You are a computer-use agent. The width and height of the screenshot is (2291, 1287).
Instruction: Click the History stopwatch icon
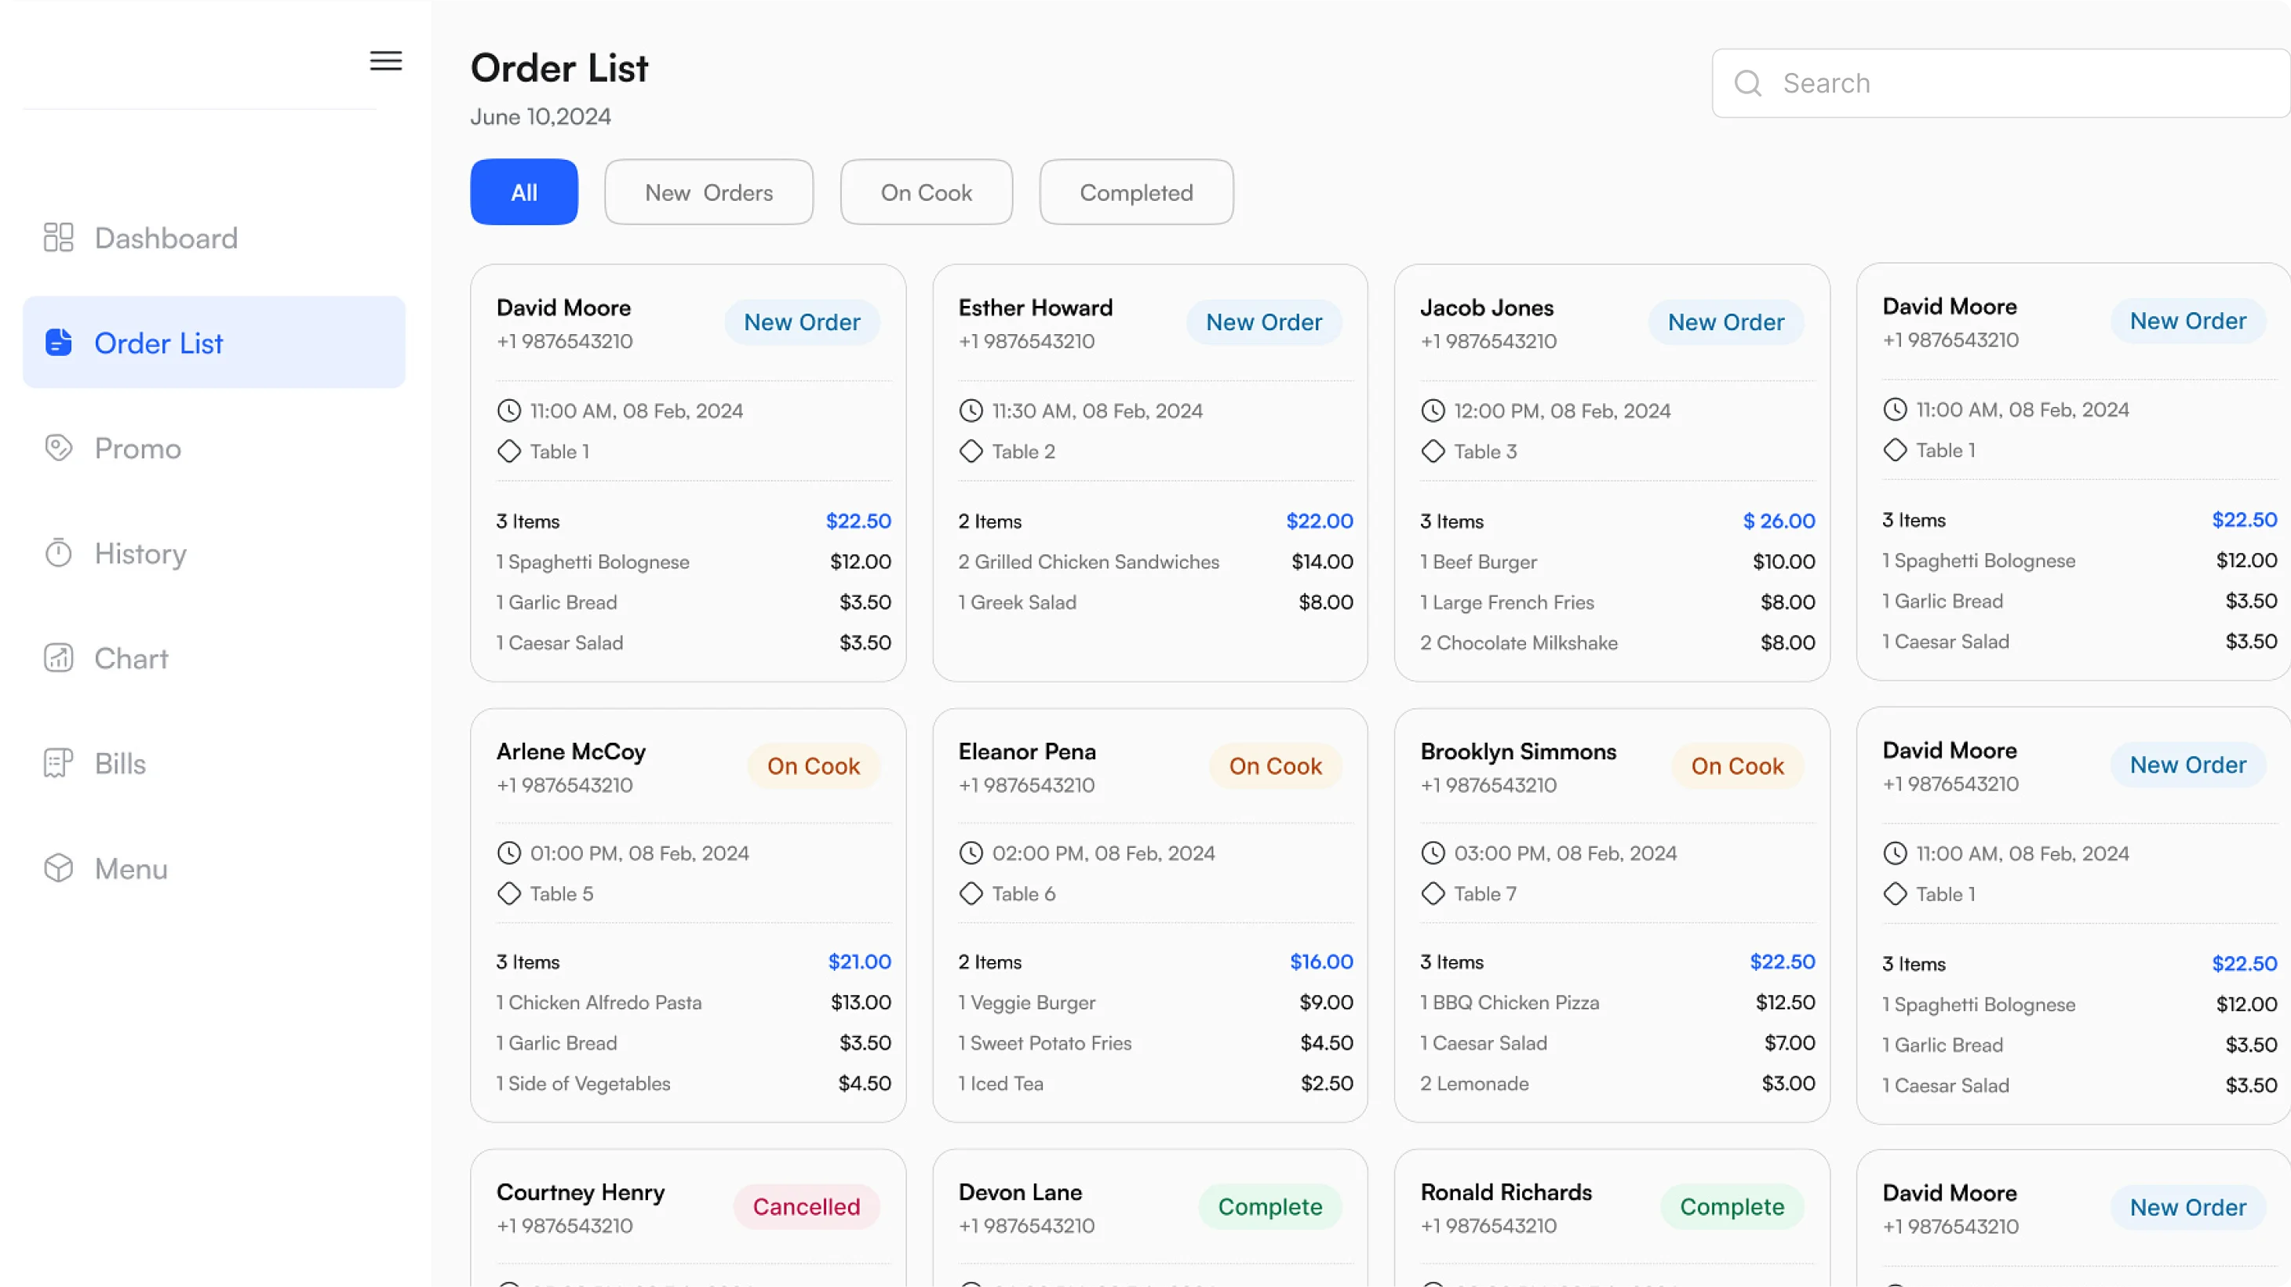[x=59, y=553]
